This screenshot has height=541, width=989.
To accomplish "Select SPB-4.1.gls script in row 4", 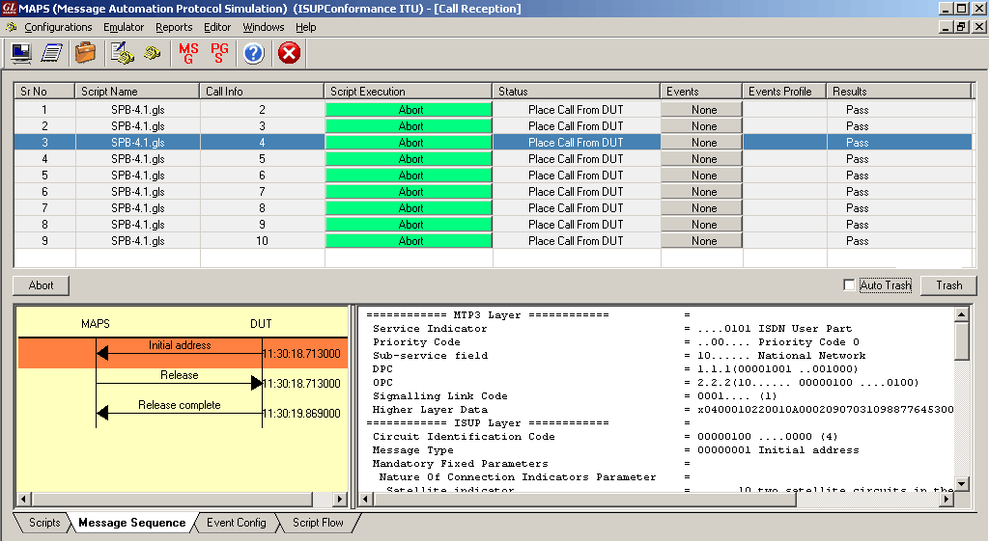I will click(137, 159).
